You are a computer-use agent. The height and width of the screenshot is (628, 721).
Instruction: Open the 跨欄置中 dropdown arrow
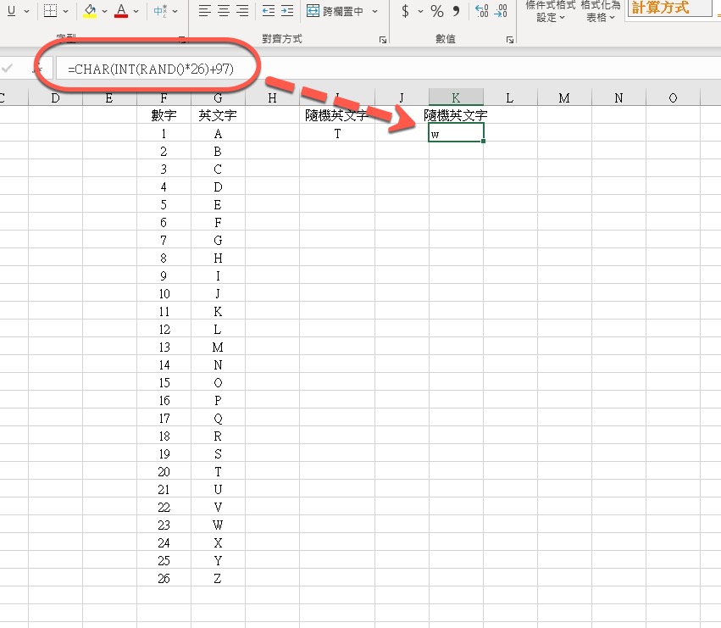click(375, 11)
